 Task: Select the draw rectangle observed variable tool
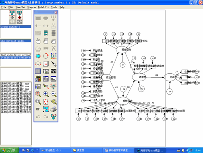38,18
